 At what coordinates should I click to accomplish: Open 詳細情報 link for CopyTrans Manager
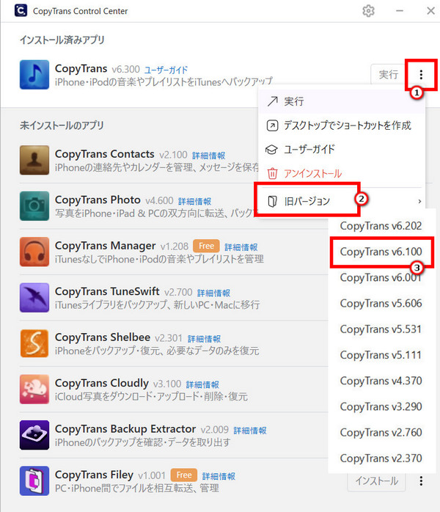(241, 247)
